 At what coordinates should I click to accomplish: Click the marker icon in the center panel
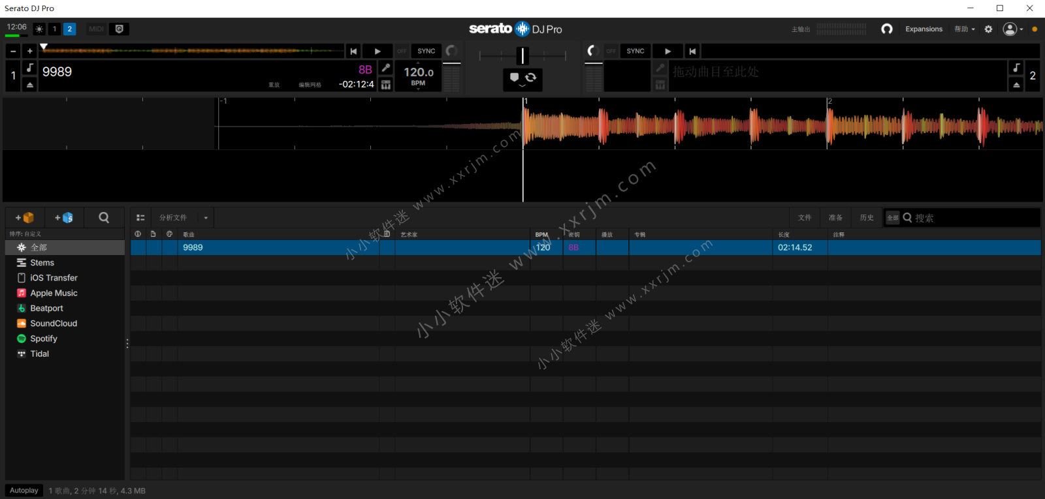[x=514, y=78]
